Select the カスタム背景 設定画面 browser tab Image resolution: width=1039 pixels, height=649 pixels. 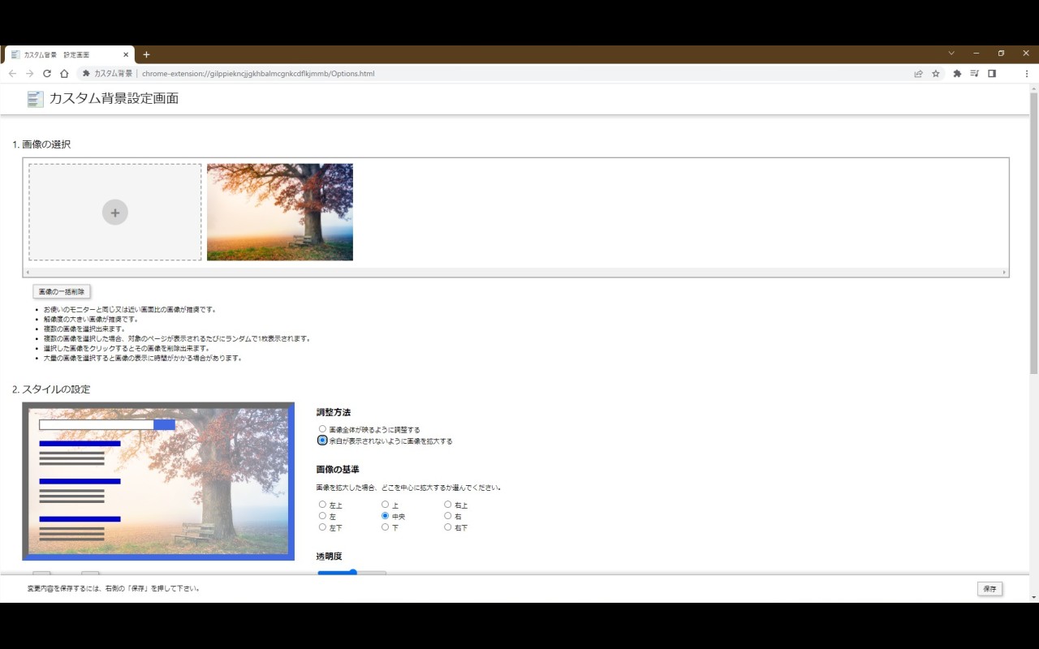click(69, 54)
